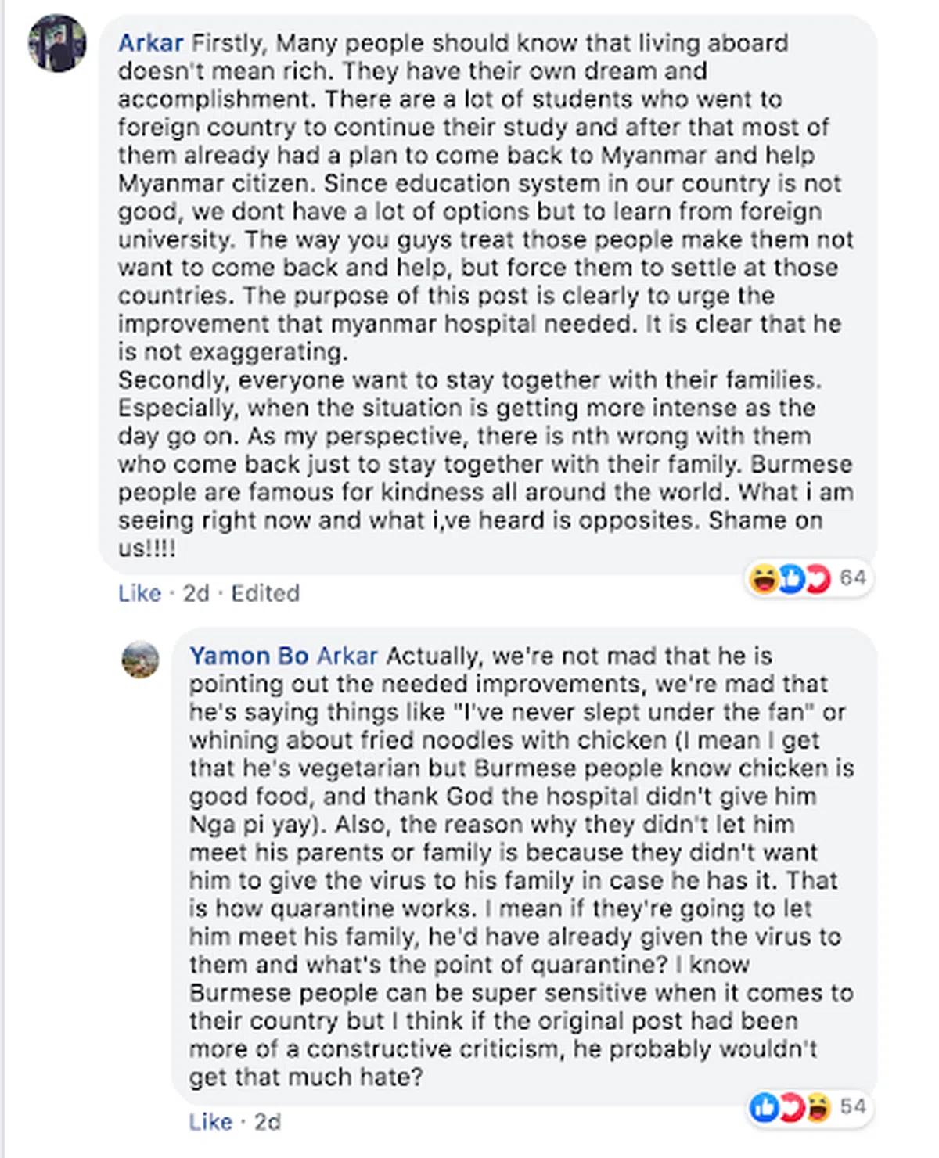
Task: Click the 2d timestamp under Yamon Bo's reply
Action: pyautogui.click(x=267, y=1122)
